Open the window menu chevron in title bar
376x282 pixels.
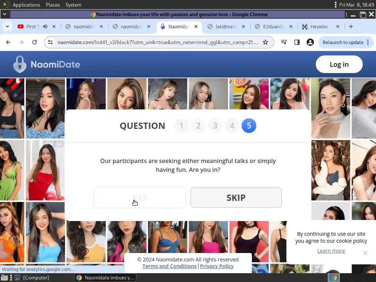coord(4,14)
